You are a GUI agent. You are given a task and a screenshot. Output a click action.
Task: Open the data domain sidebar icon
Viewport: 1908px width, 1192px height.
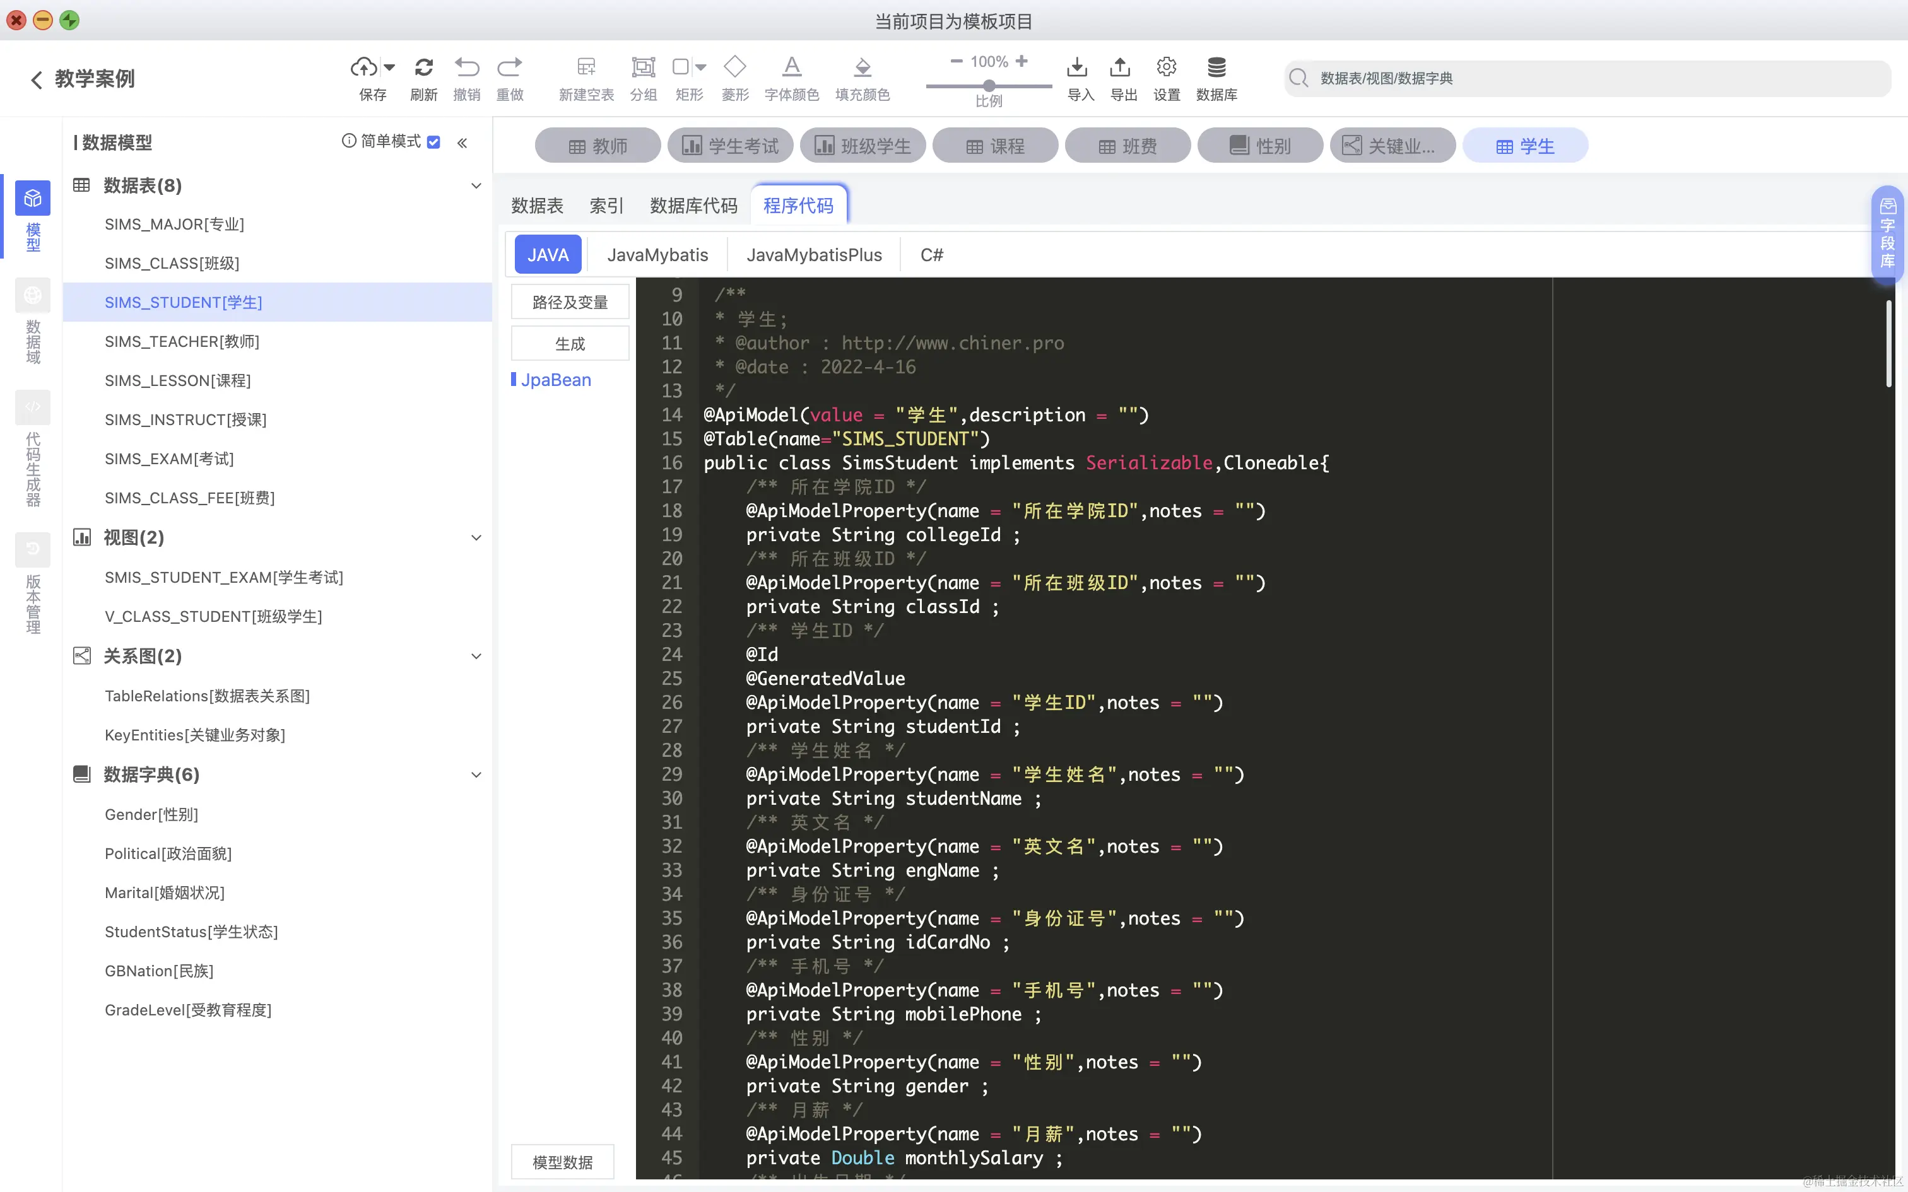pos(32,296)
